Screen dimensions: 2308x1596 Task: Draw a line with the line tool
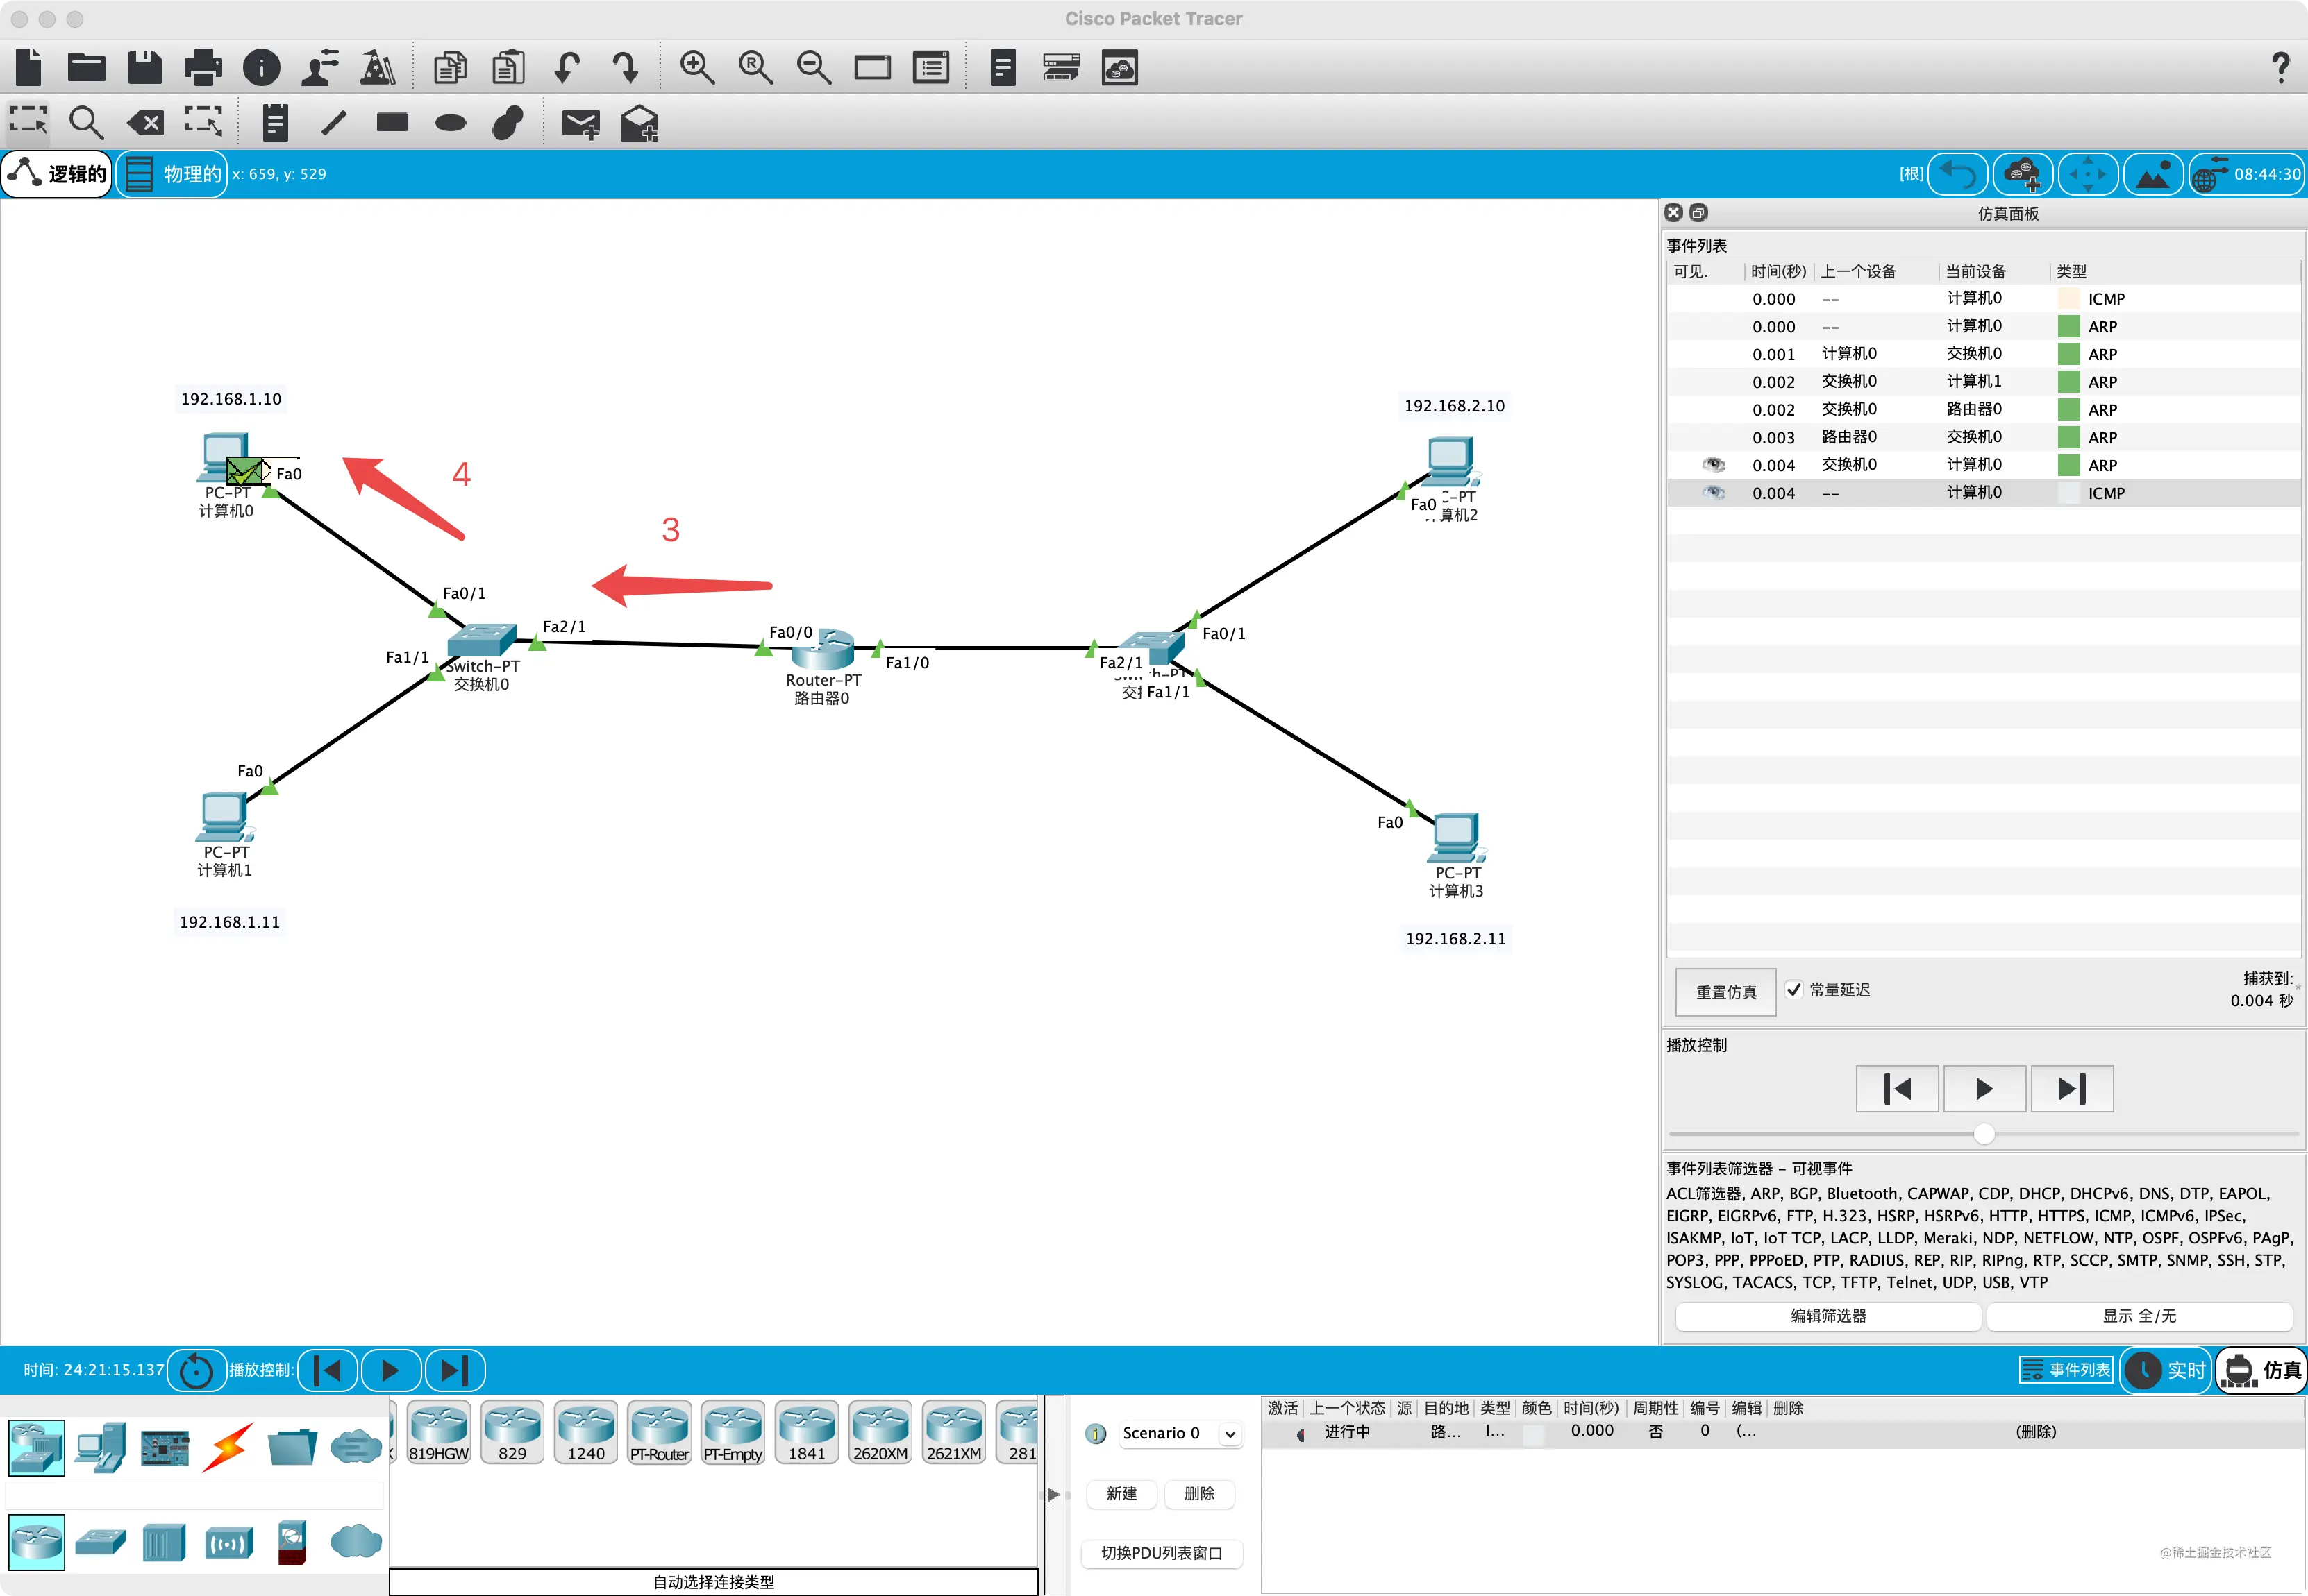(334, 123)
